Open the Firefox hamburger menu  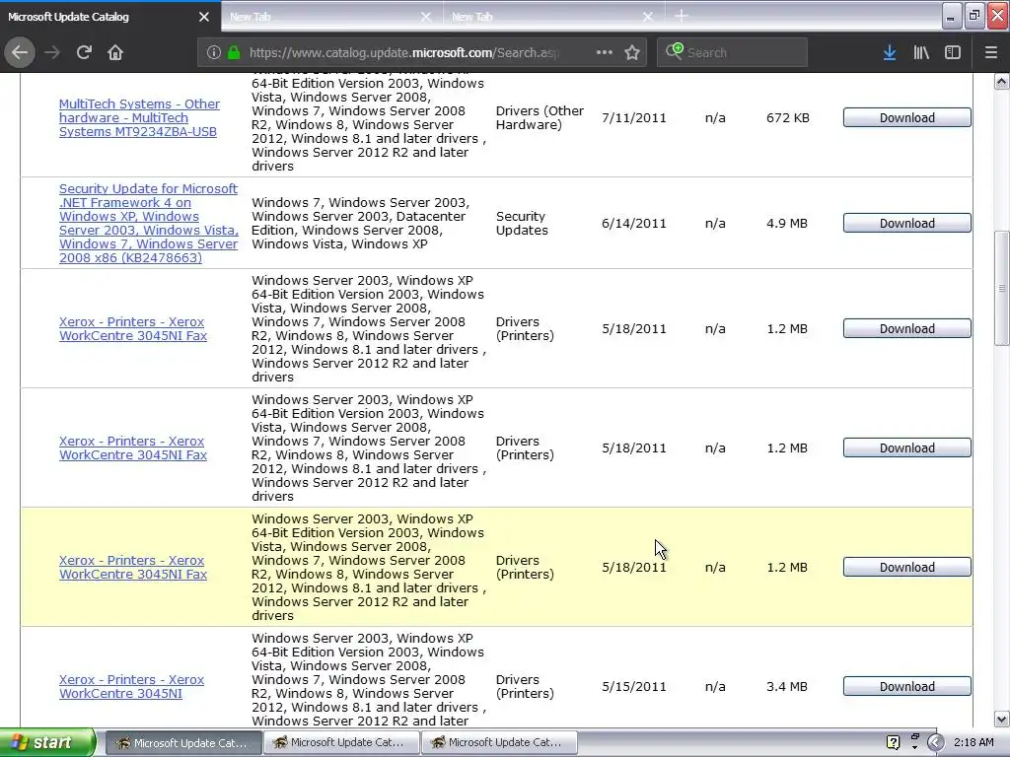(990, 52)
